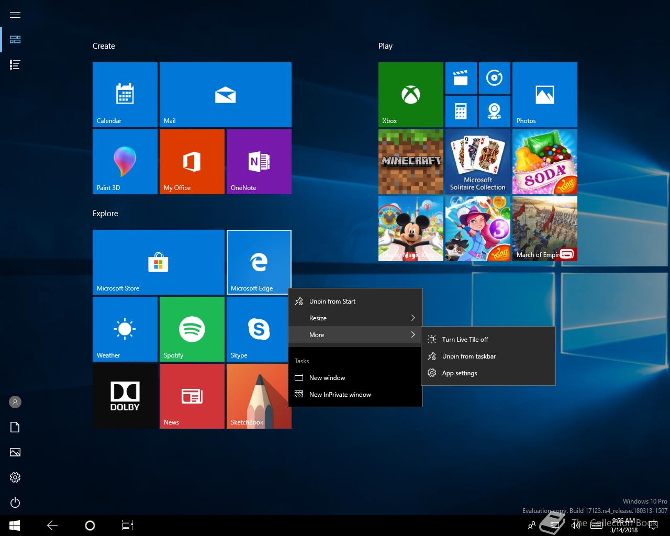
Task: Open the Dolby tile
Action: click(x=125, y=396)
